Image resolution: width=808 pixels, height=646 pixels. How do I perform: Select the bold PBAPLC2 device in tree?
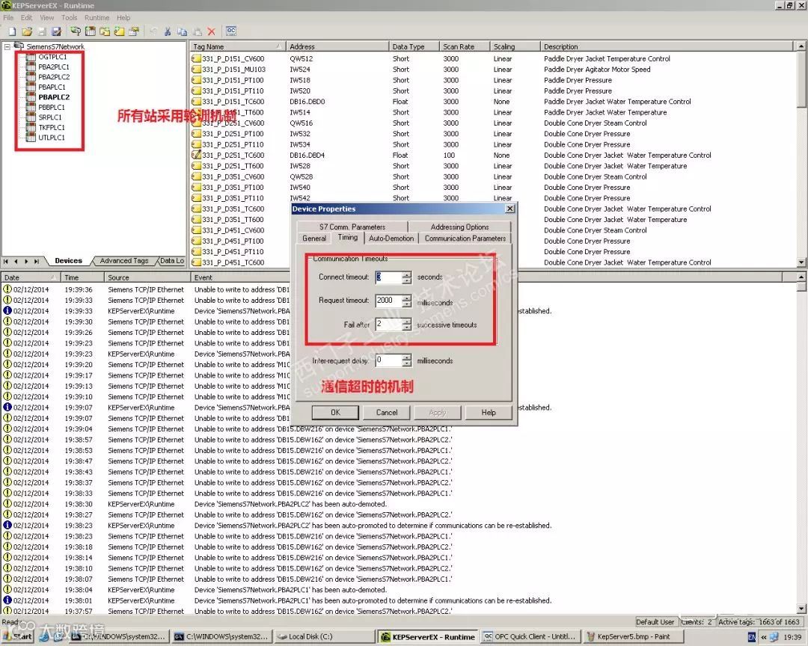[54, 97]
